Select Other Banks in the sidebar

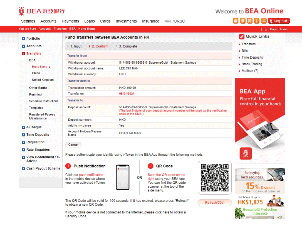[38, 88]
